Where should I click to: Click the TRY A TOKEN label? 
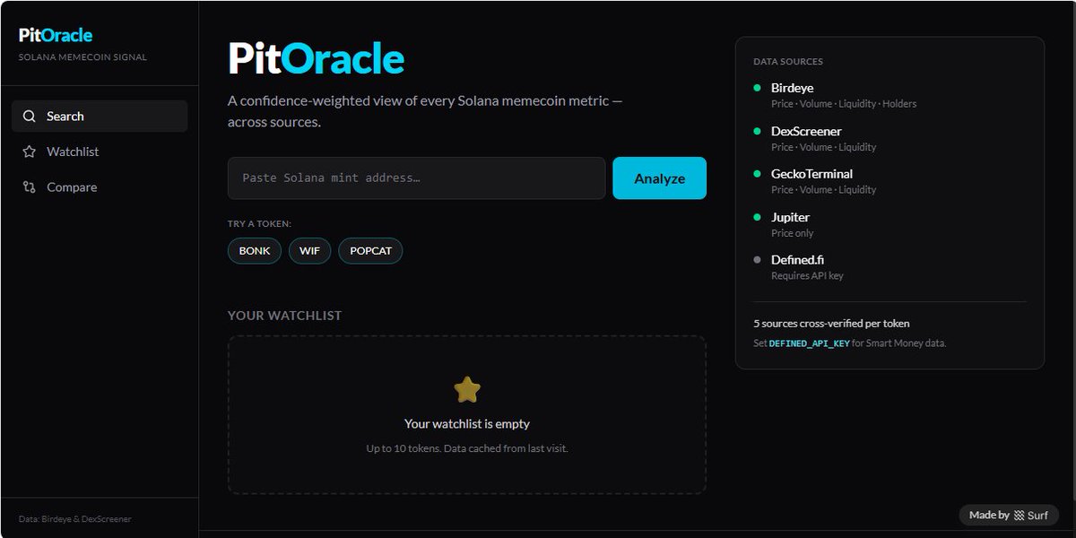pos(259,223)
